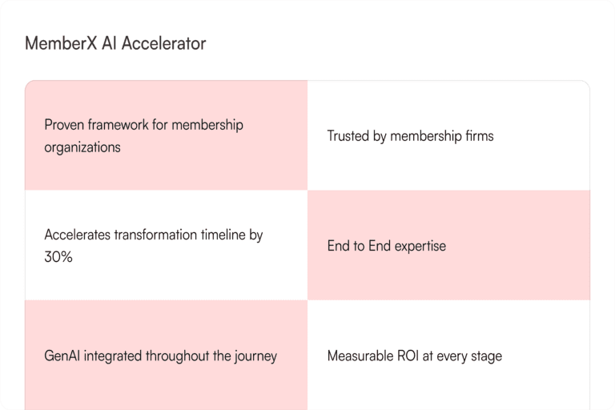Click the word organizations in first cell
The image size is (615, 410).
[x=82, y=147]
